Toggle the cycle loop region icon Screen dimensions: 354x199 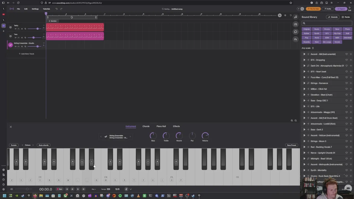pos(72,17)
